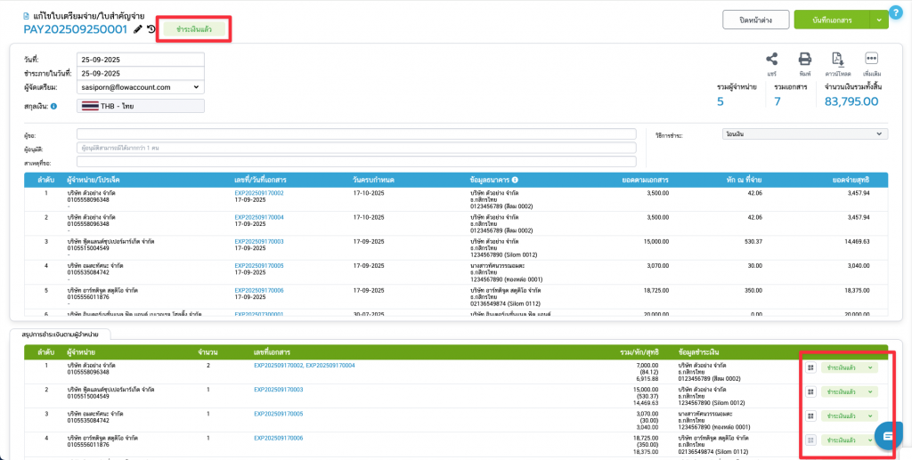The image size is (912, 460).
Task: Click grid icon in first summary row
Action: coord(810,367)
